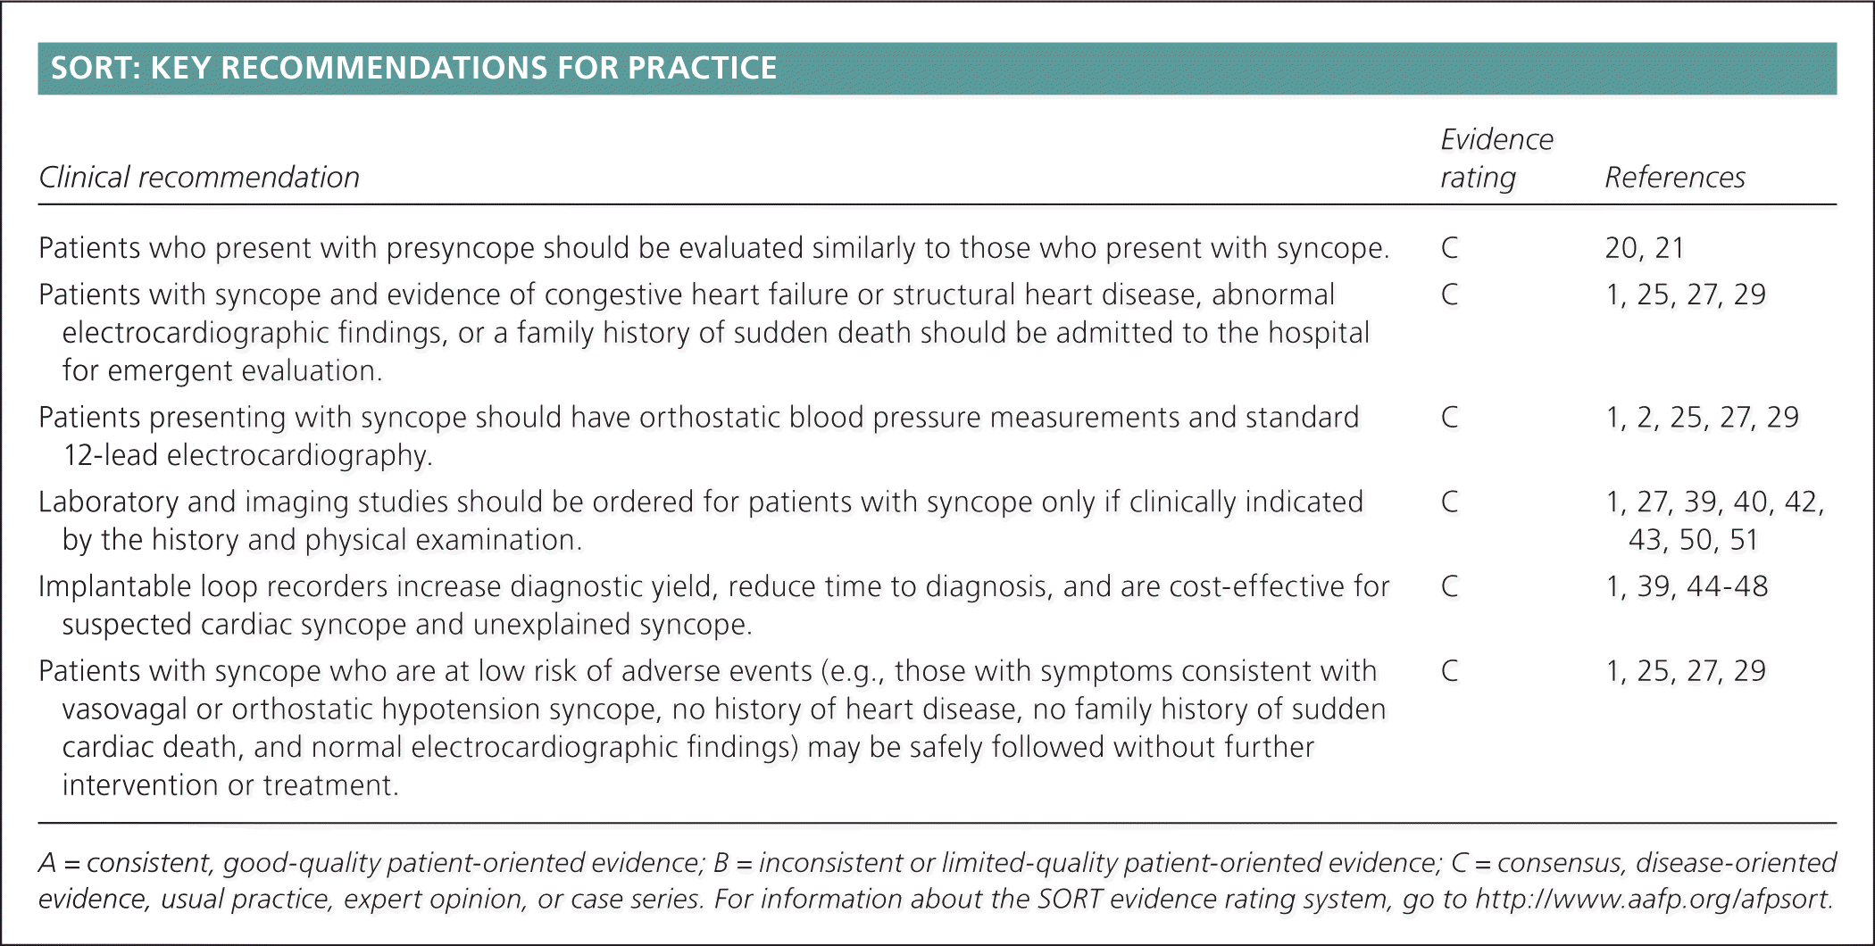Open the aafp.org/afpsort link in footnote
The height and width of the screenshot is (946, 1875).
point(1652,899)
